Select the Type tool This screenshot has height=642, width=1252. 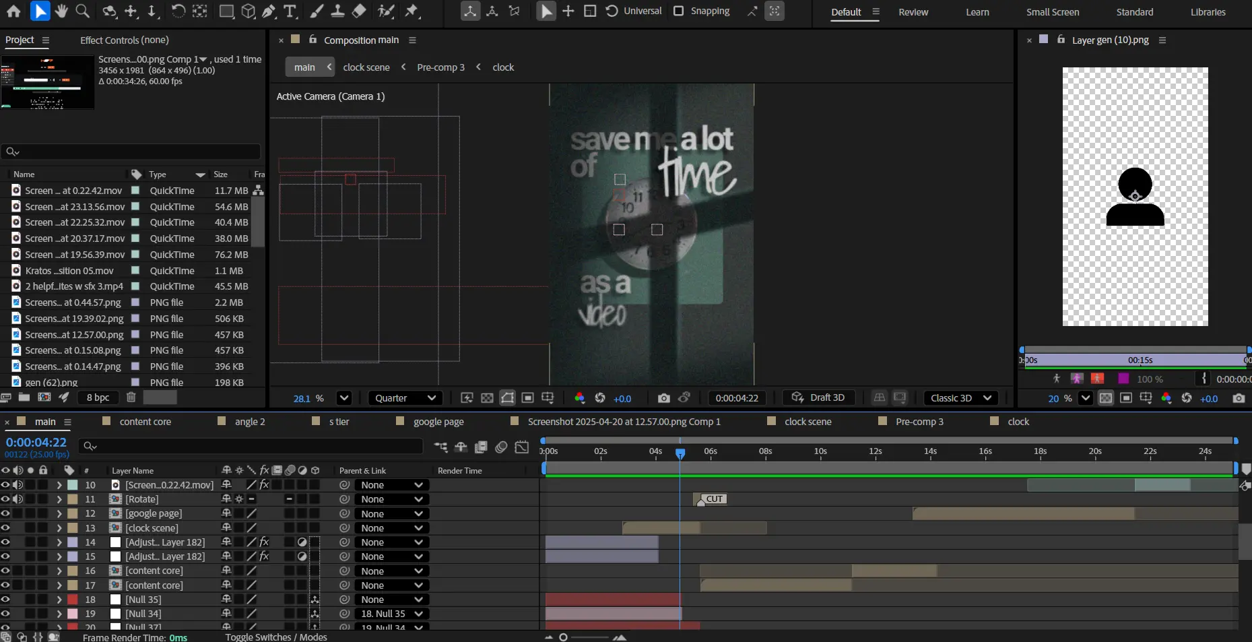click(290, 11)
